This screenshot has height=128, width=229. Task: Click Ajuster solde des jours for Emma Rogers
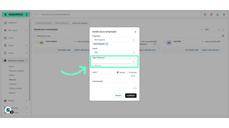pos(82,50)
